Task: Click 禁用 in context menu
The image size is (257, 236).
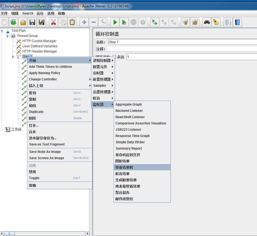Action: click(x=60, y=172)
